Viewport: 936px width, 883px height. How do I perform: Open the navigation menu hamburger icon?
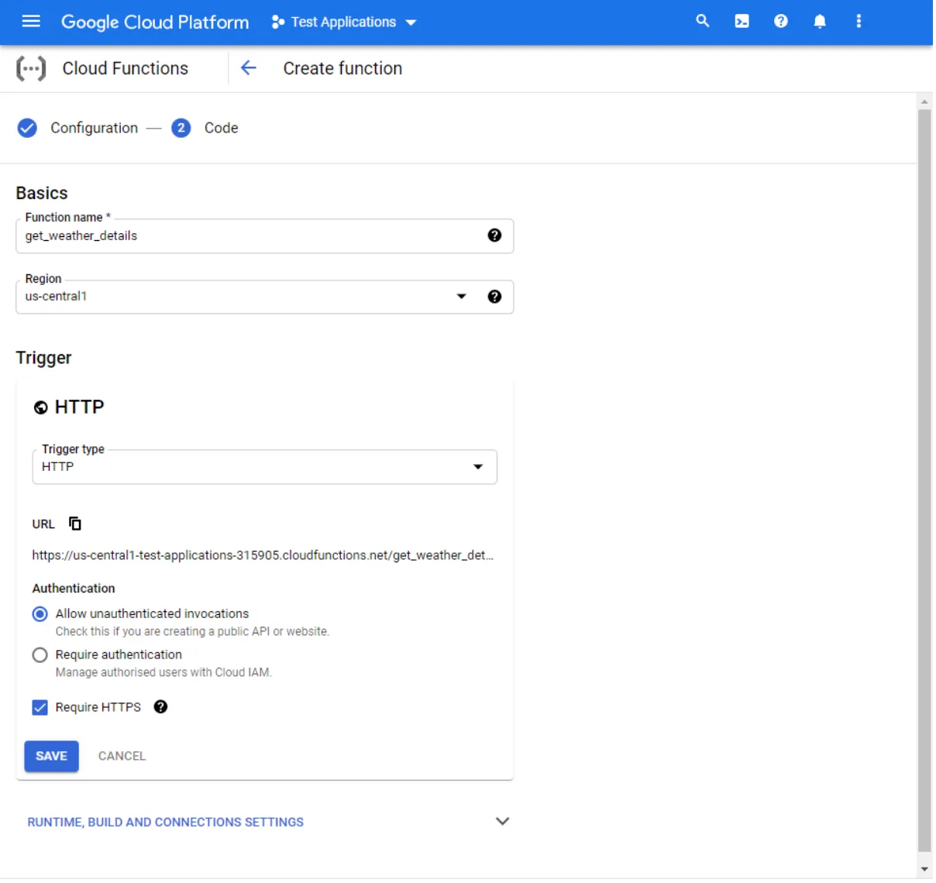click(x=31, y=22)
